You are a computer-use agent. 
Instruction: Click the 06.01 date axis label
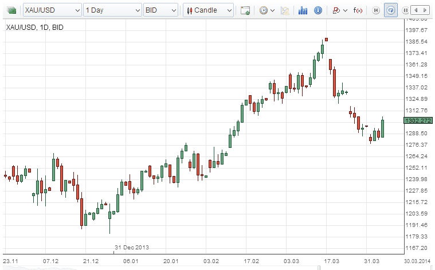point(131,261)
